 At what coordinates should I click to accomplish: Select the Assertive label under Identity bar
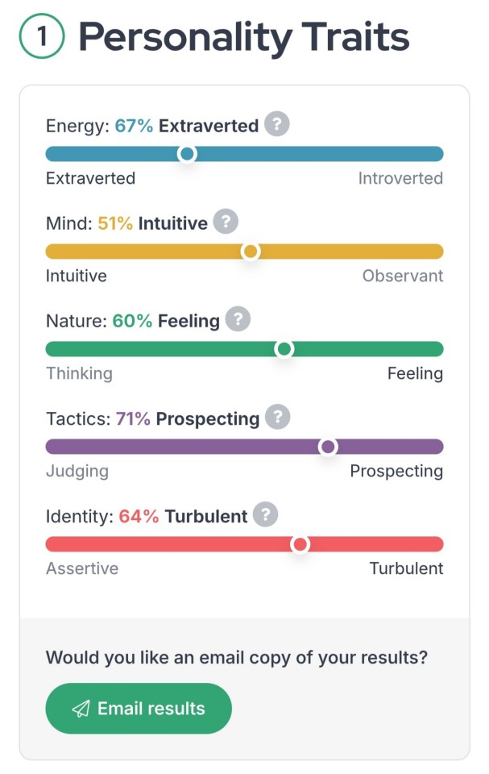(x=82, y=568)
